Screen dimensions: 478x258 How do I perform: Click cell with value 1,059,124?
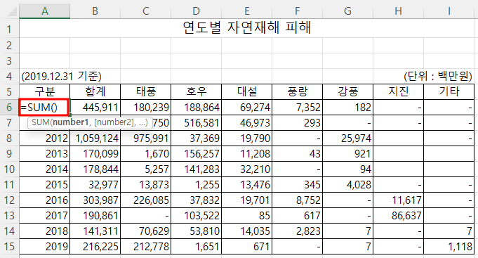95,138
